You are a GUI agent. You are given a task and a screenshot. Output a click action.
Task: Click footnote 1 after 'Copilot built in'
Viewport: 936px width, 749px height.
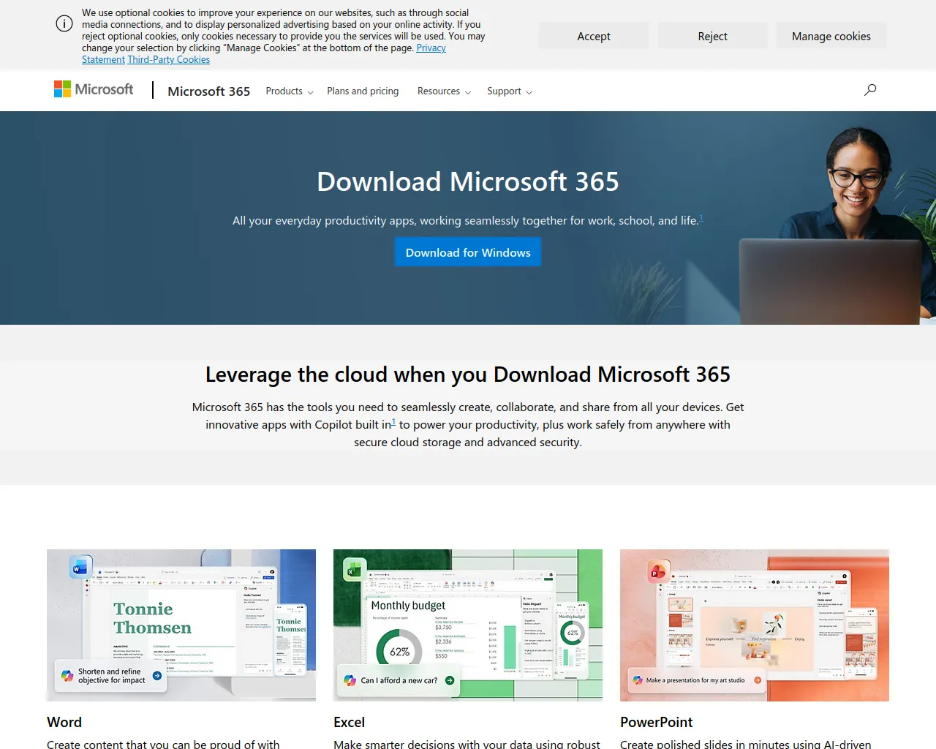tap(393, 422)
